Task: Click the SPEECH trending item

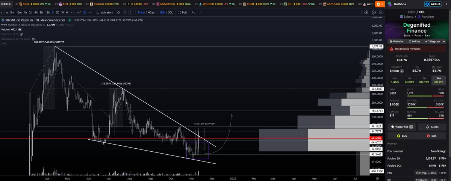Action: [6, 4]
